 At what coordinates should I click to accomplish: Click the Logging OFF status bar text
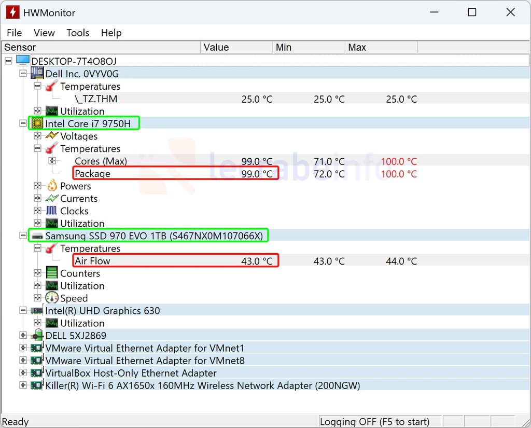(x=374, y=422)
